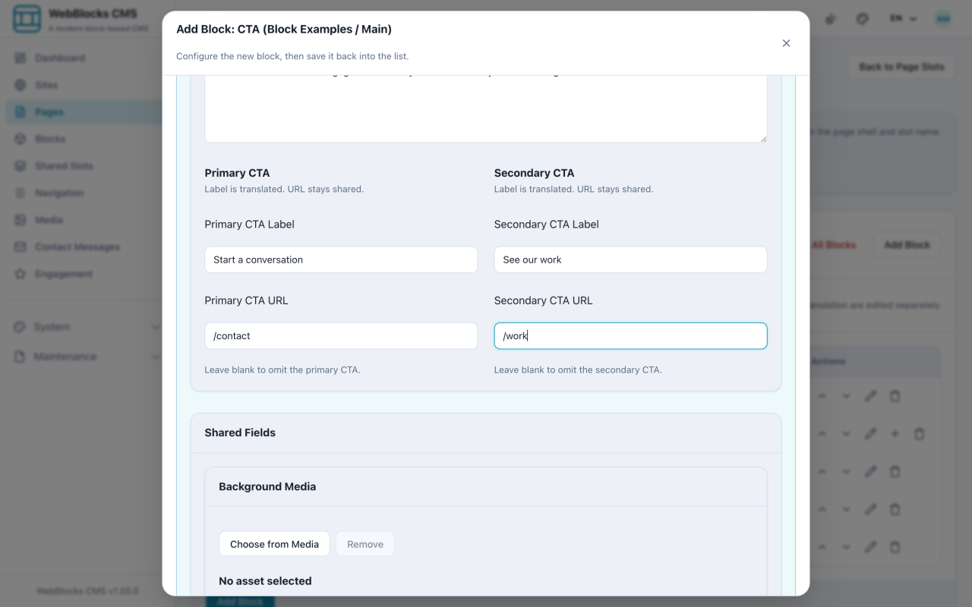Click the trash icon right of the plus icon
This screenshot has width=972, height=607.
[x=919, y=434]
